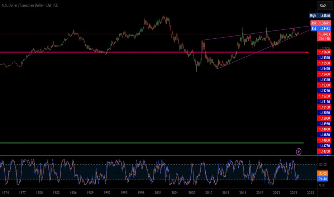Click the 80.00 oscillator scale label

(323, 165)
